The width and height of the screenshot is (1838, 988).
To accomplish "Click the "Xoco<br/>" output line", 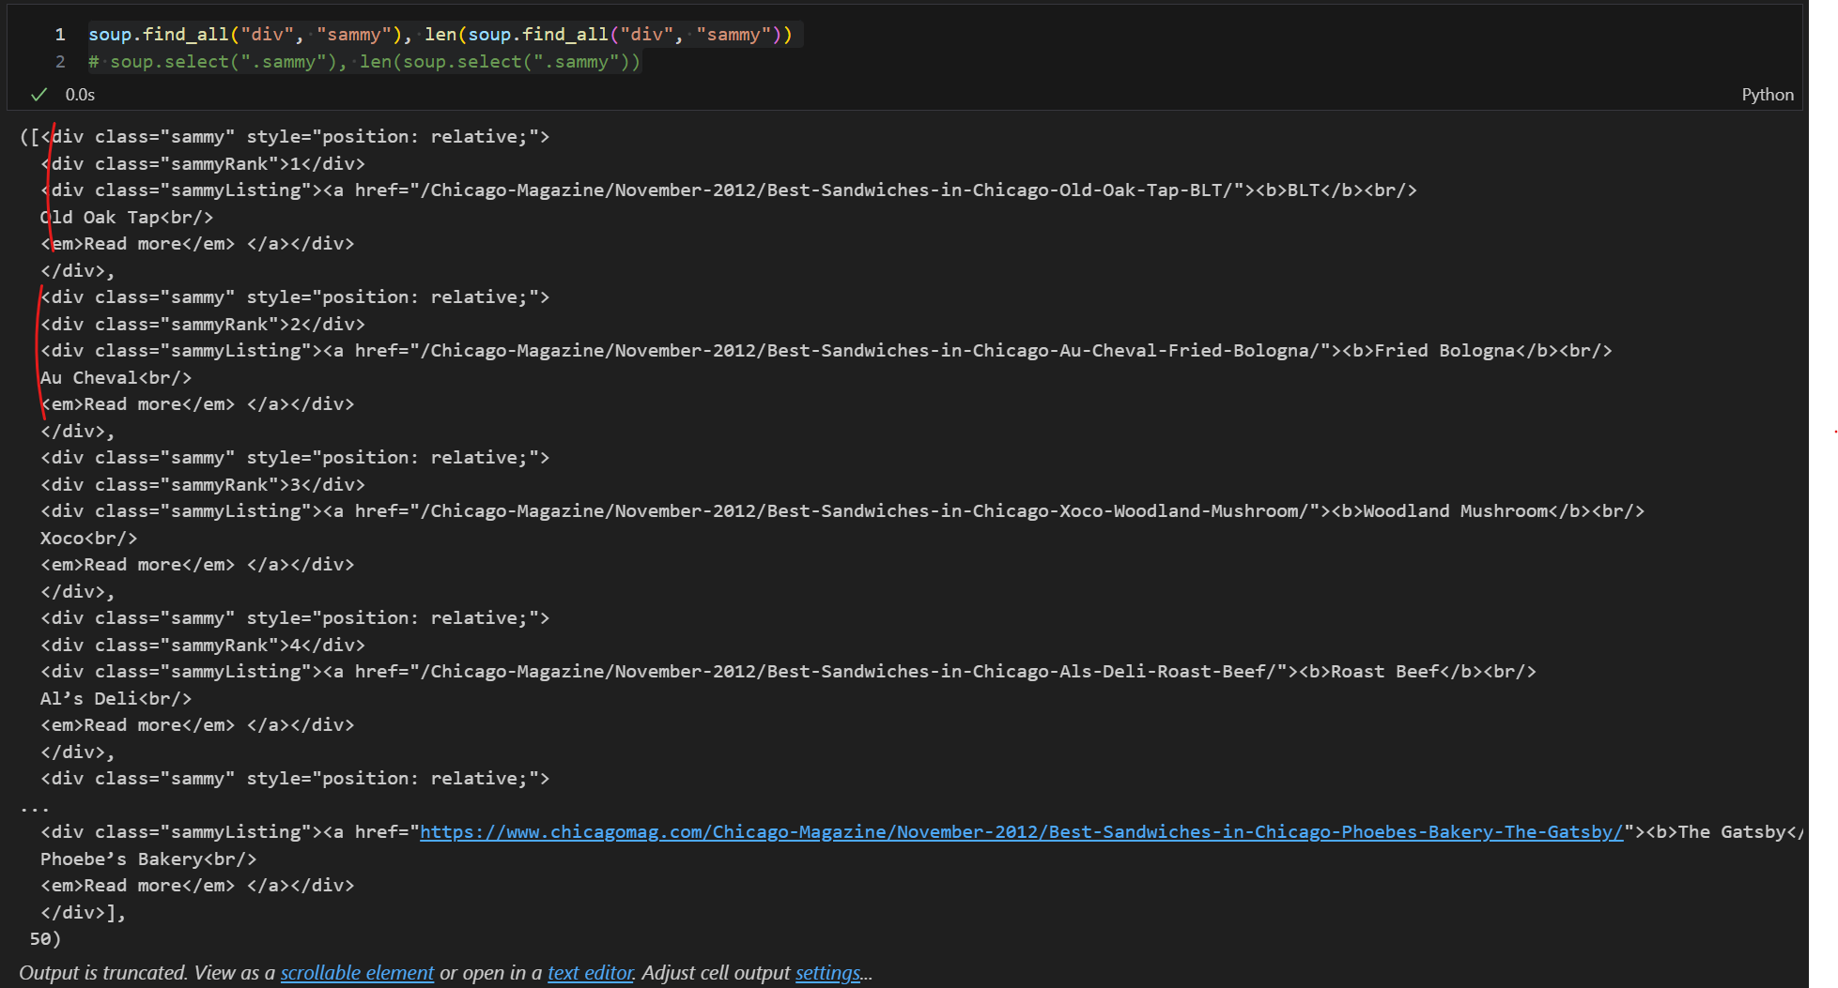I will tap(88, 539).
